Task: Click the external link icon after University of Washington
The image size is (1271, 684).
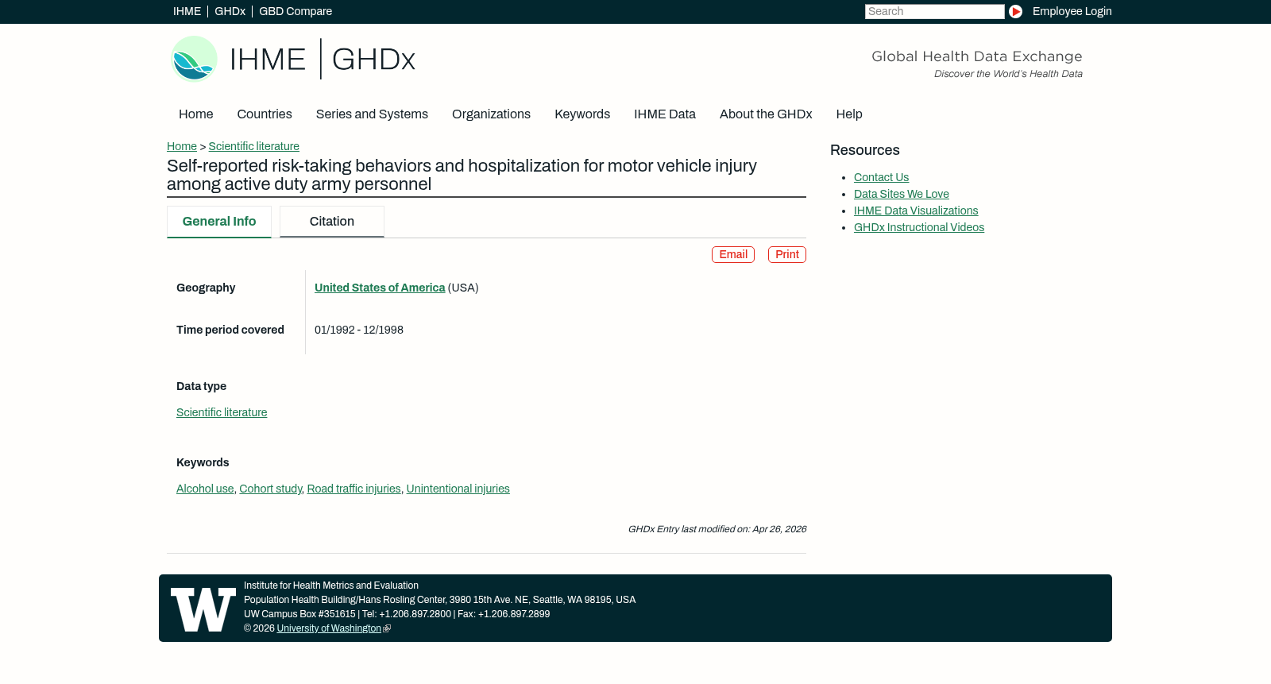Action: [x=387, y=629]
